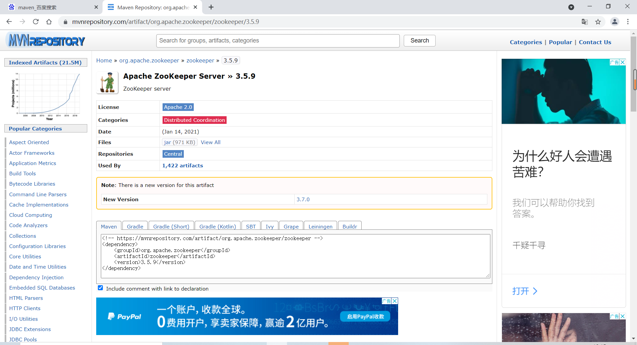Open Distributed Coordination category tag
Image resolution: width=637 pixels, height=345 pixels.
click(194, 120)
